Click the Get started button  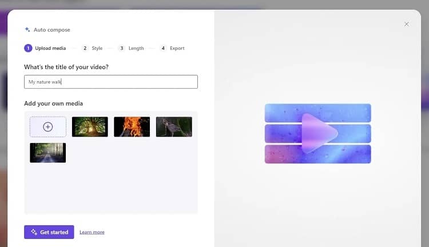point(49,232)
